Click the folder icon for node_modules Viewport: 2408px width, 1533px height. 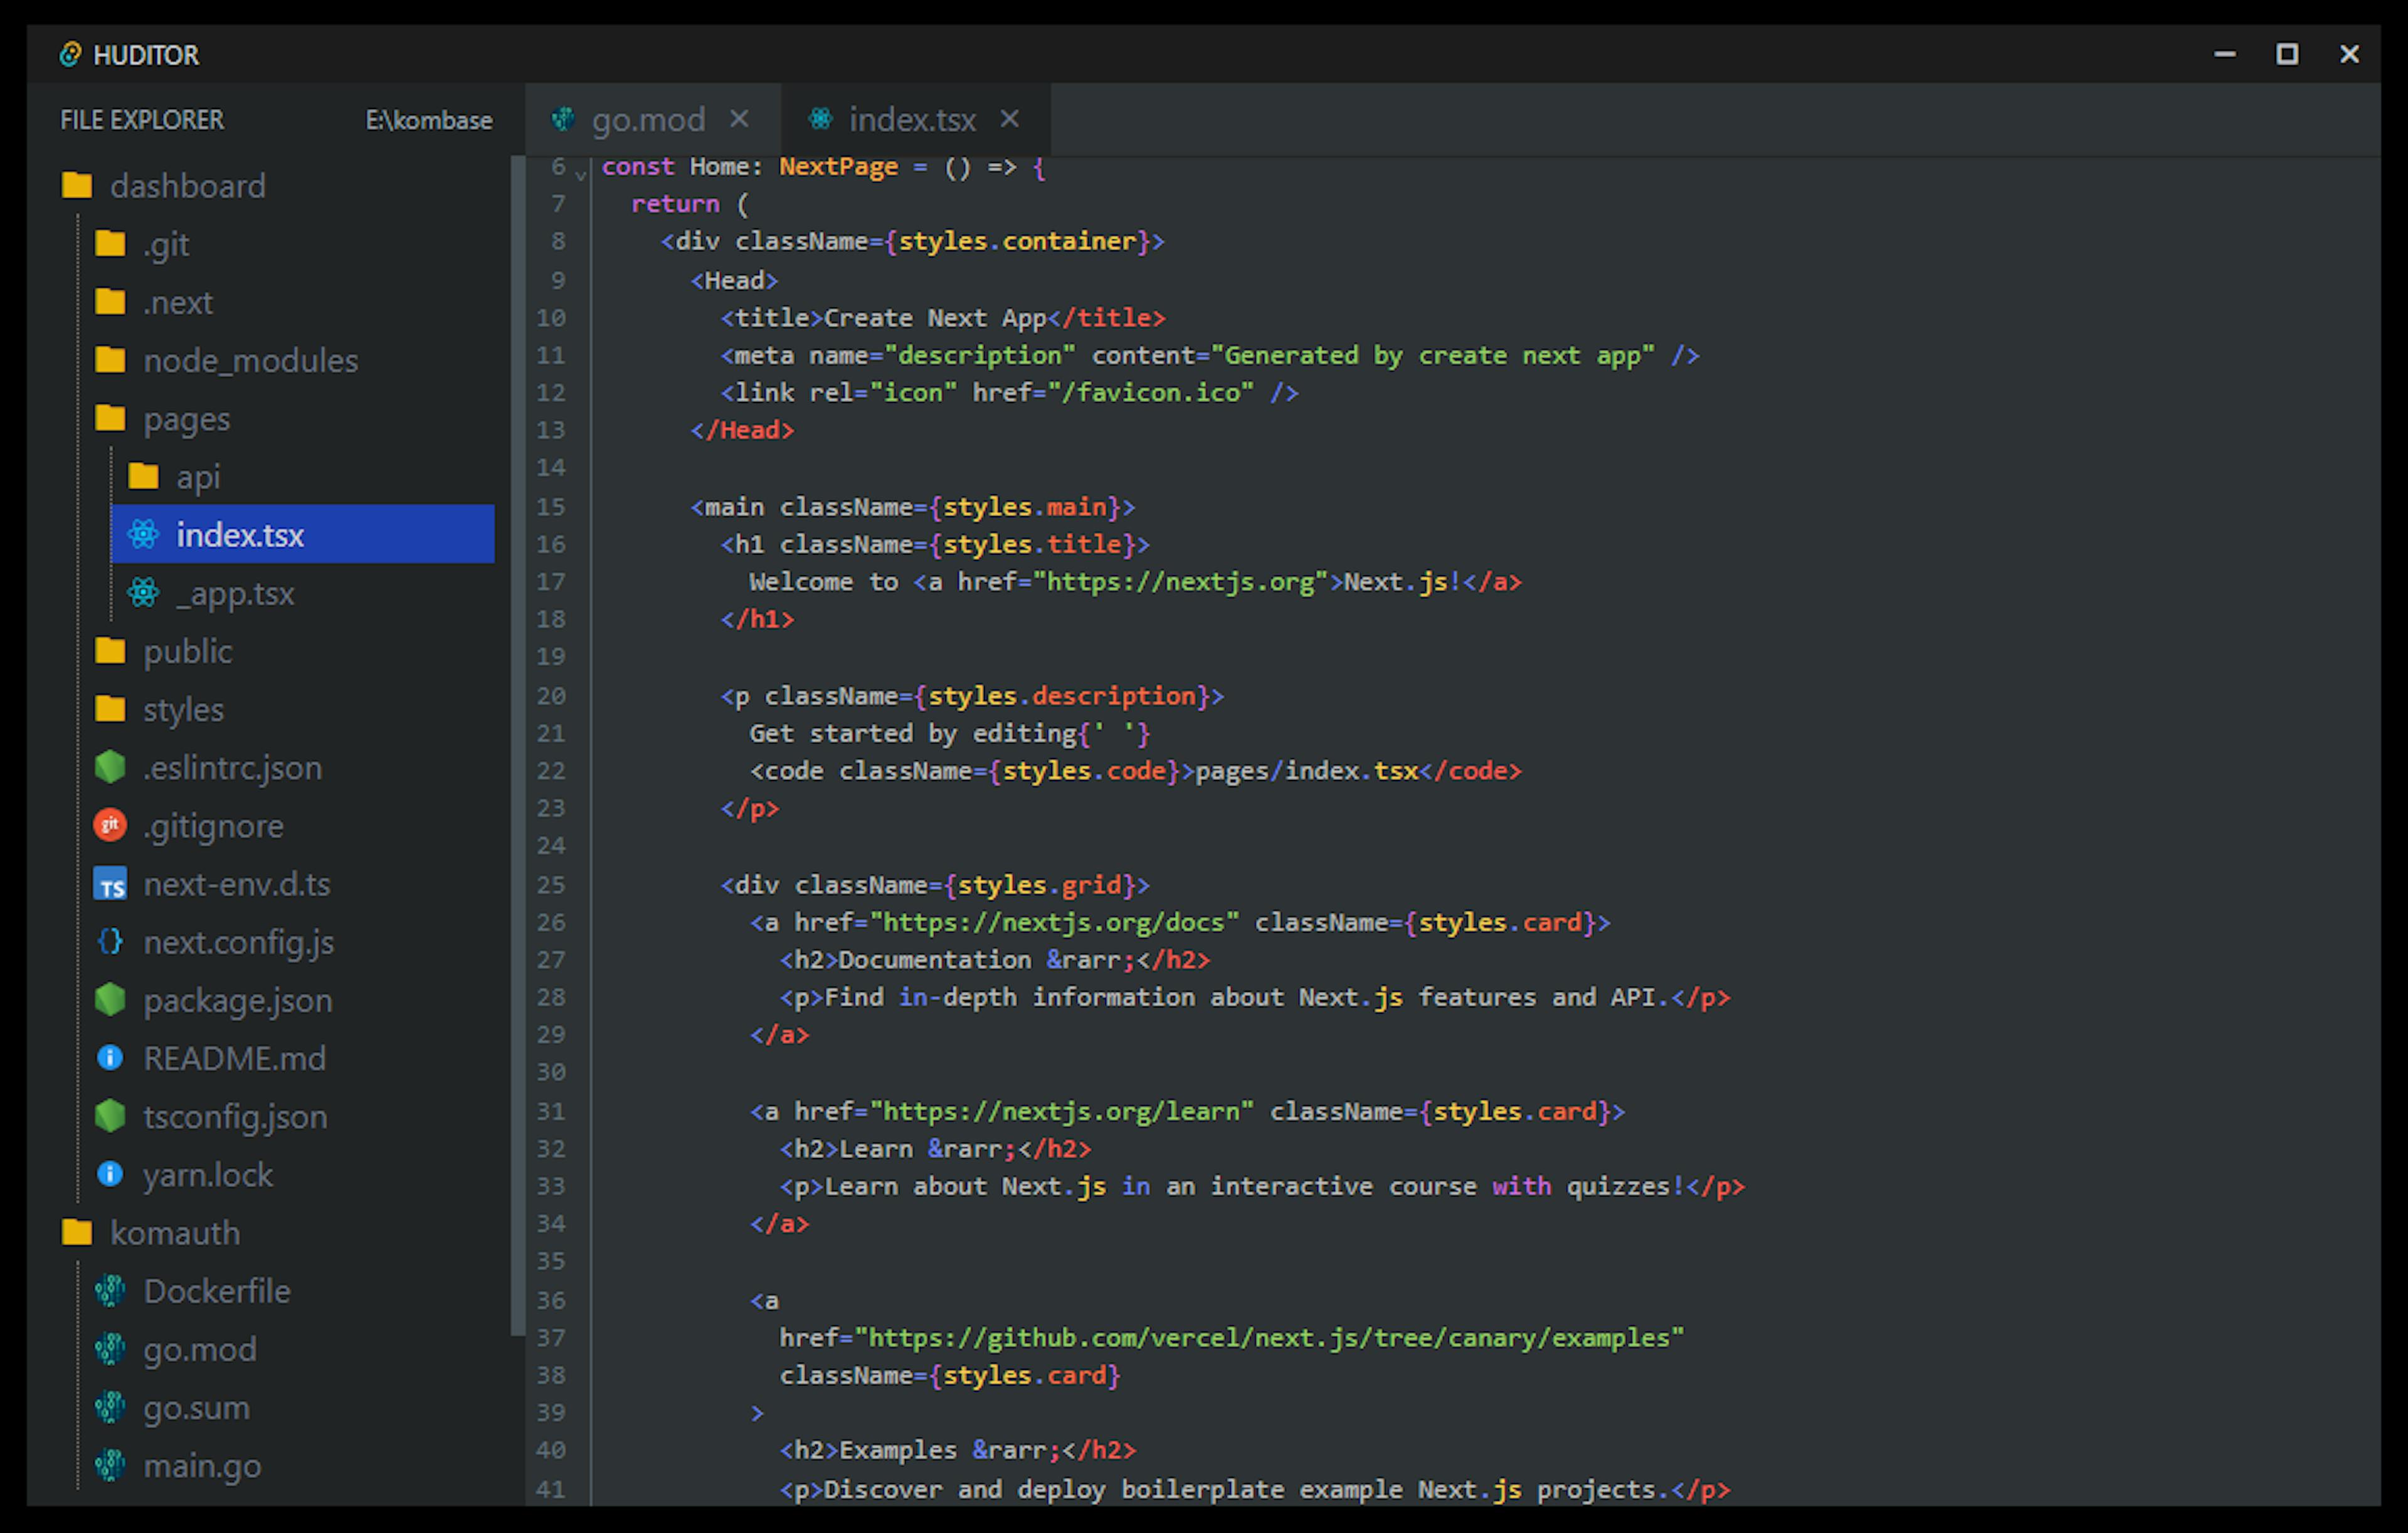tap(110, 360)
